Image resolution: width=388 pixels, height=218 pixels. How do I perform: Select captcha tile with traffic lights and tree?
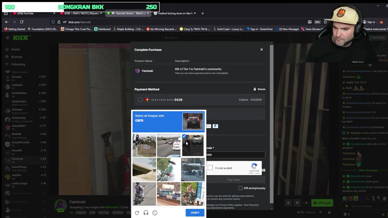pos(169,170)
